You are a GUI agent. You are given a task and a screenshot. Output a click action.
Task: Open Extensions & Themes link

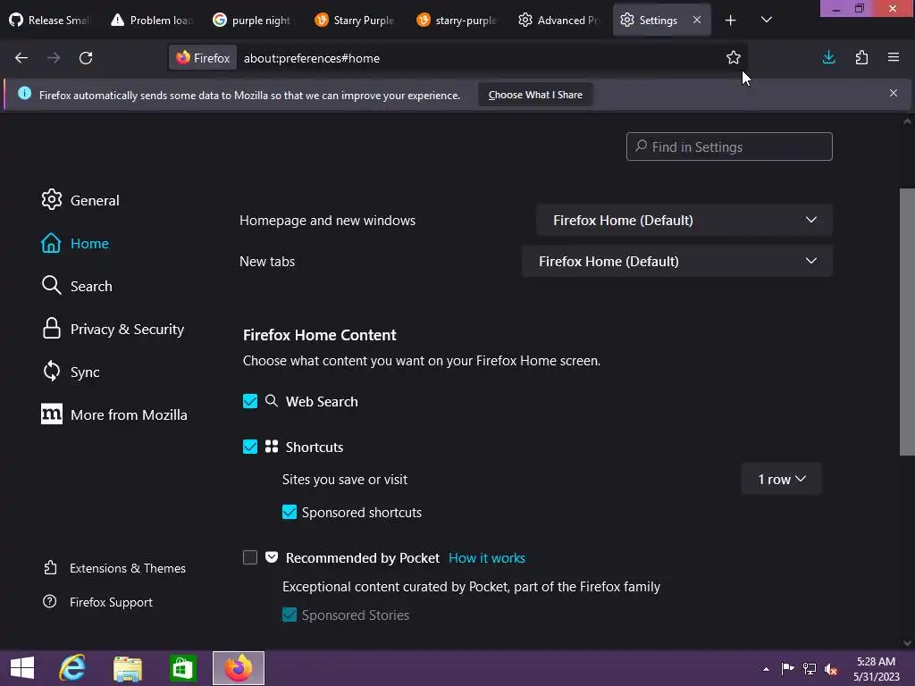point(115,568)
